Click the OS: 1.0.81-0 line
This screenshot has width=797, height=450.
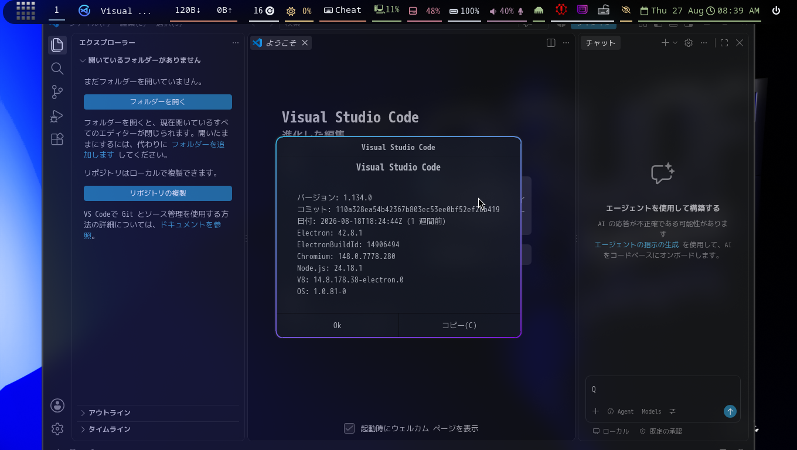(x=322, y=291)
